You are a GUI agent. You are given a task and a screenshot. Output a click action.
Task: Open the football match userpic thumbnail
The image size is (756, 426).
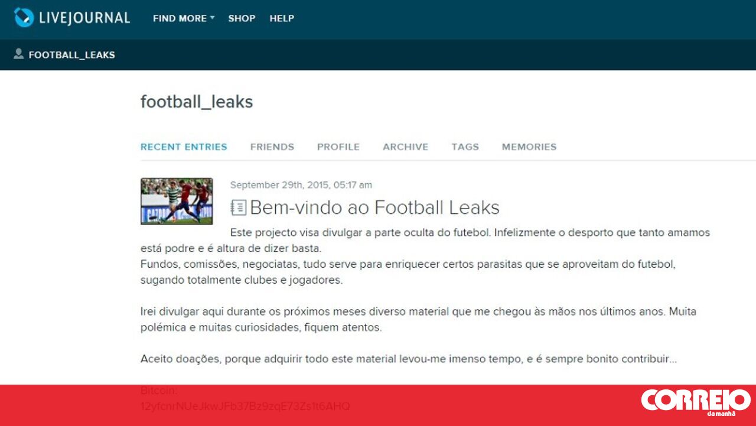tap(177, 201)
